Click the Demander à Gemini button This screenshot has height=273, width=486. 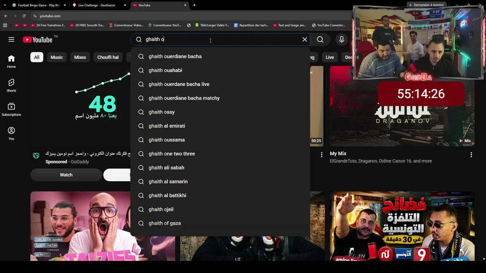tap(426, 5)
